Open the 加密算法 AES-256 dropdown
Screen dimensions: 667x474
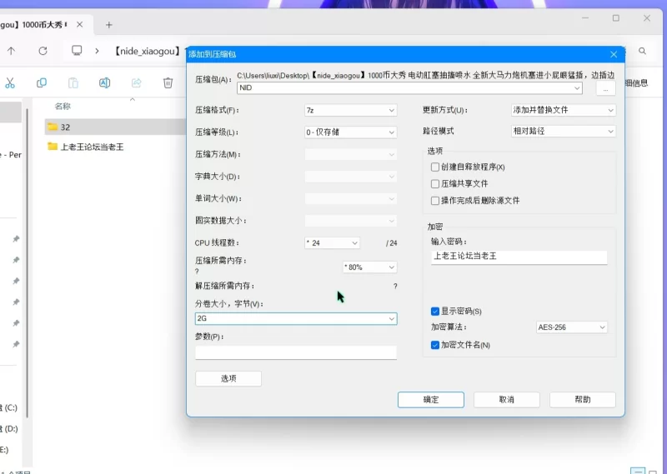[571, 327]
